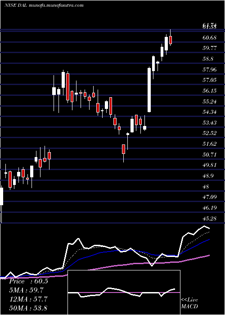
Task: Open the MACD inset chart panel
Action: [x=124, y=292]
